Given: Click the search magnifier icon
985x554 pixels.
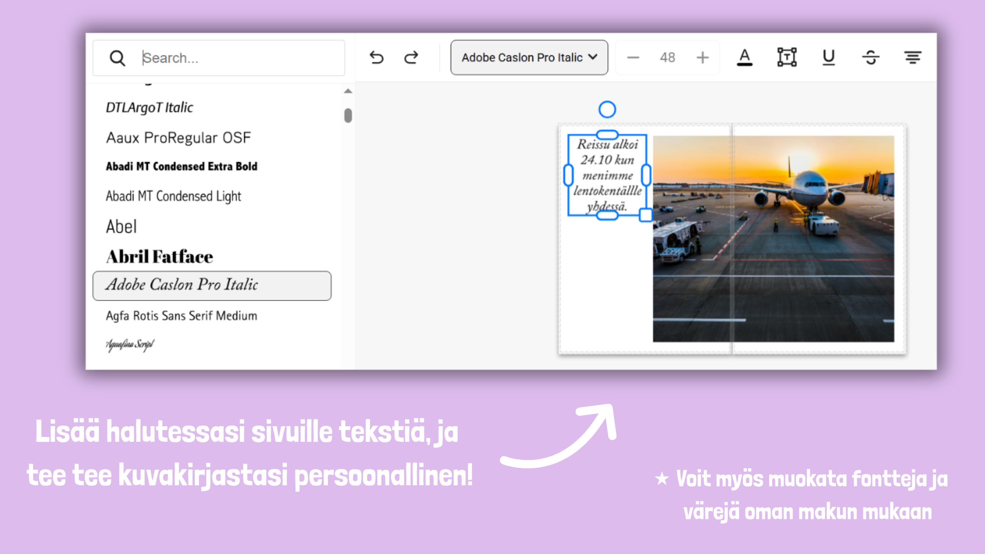Looking at the screenshot, I should (x=117, y=58).
